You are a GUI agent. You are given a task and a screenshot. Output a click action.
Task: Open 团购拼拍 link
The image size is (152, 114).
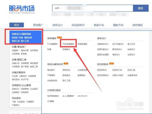pyautogui.click(x=66, y=70)
